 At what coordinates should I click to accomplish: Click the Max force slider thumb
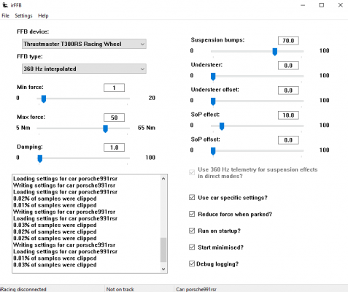pos(105,128)
